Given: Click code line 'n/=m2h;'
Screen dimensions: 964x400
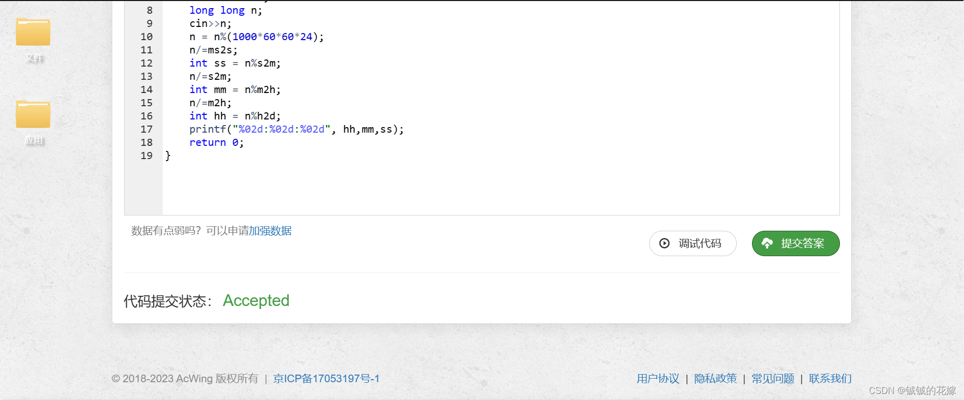Looking at the screenshot, I should coord(210,103).
